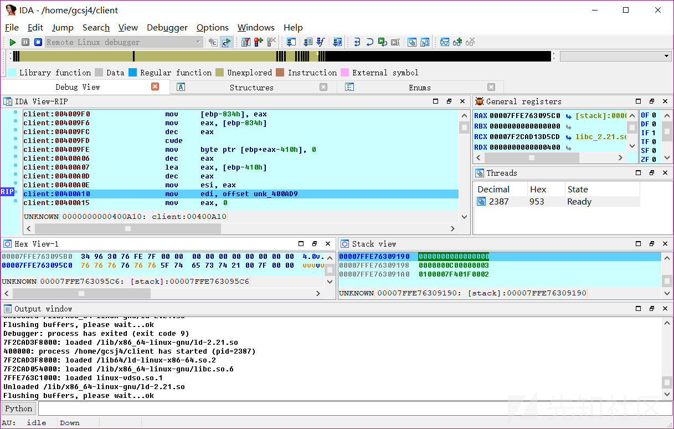The image size is (674, 429).
Task: Click the watch list glasses icon
Action: coord(445,42)
